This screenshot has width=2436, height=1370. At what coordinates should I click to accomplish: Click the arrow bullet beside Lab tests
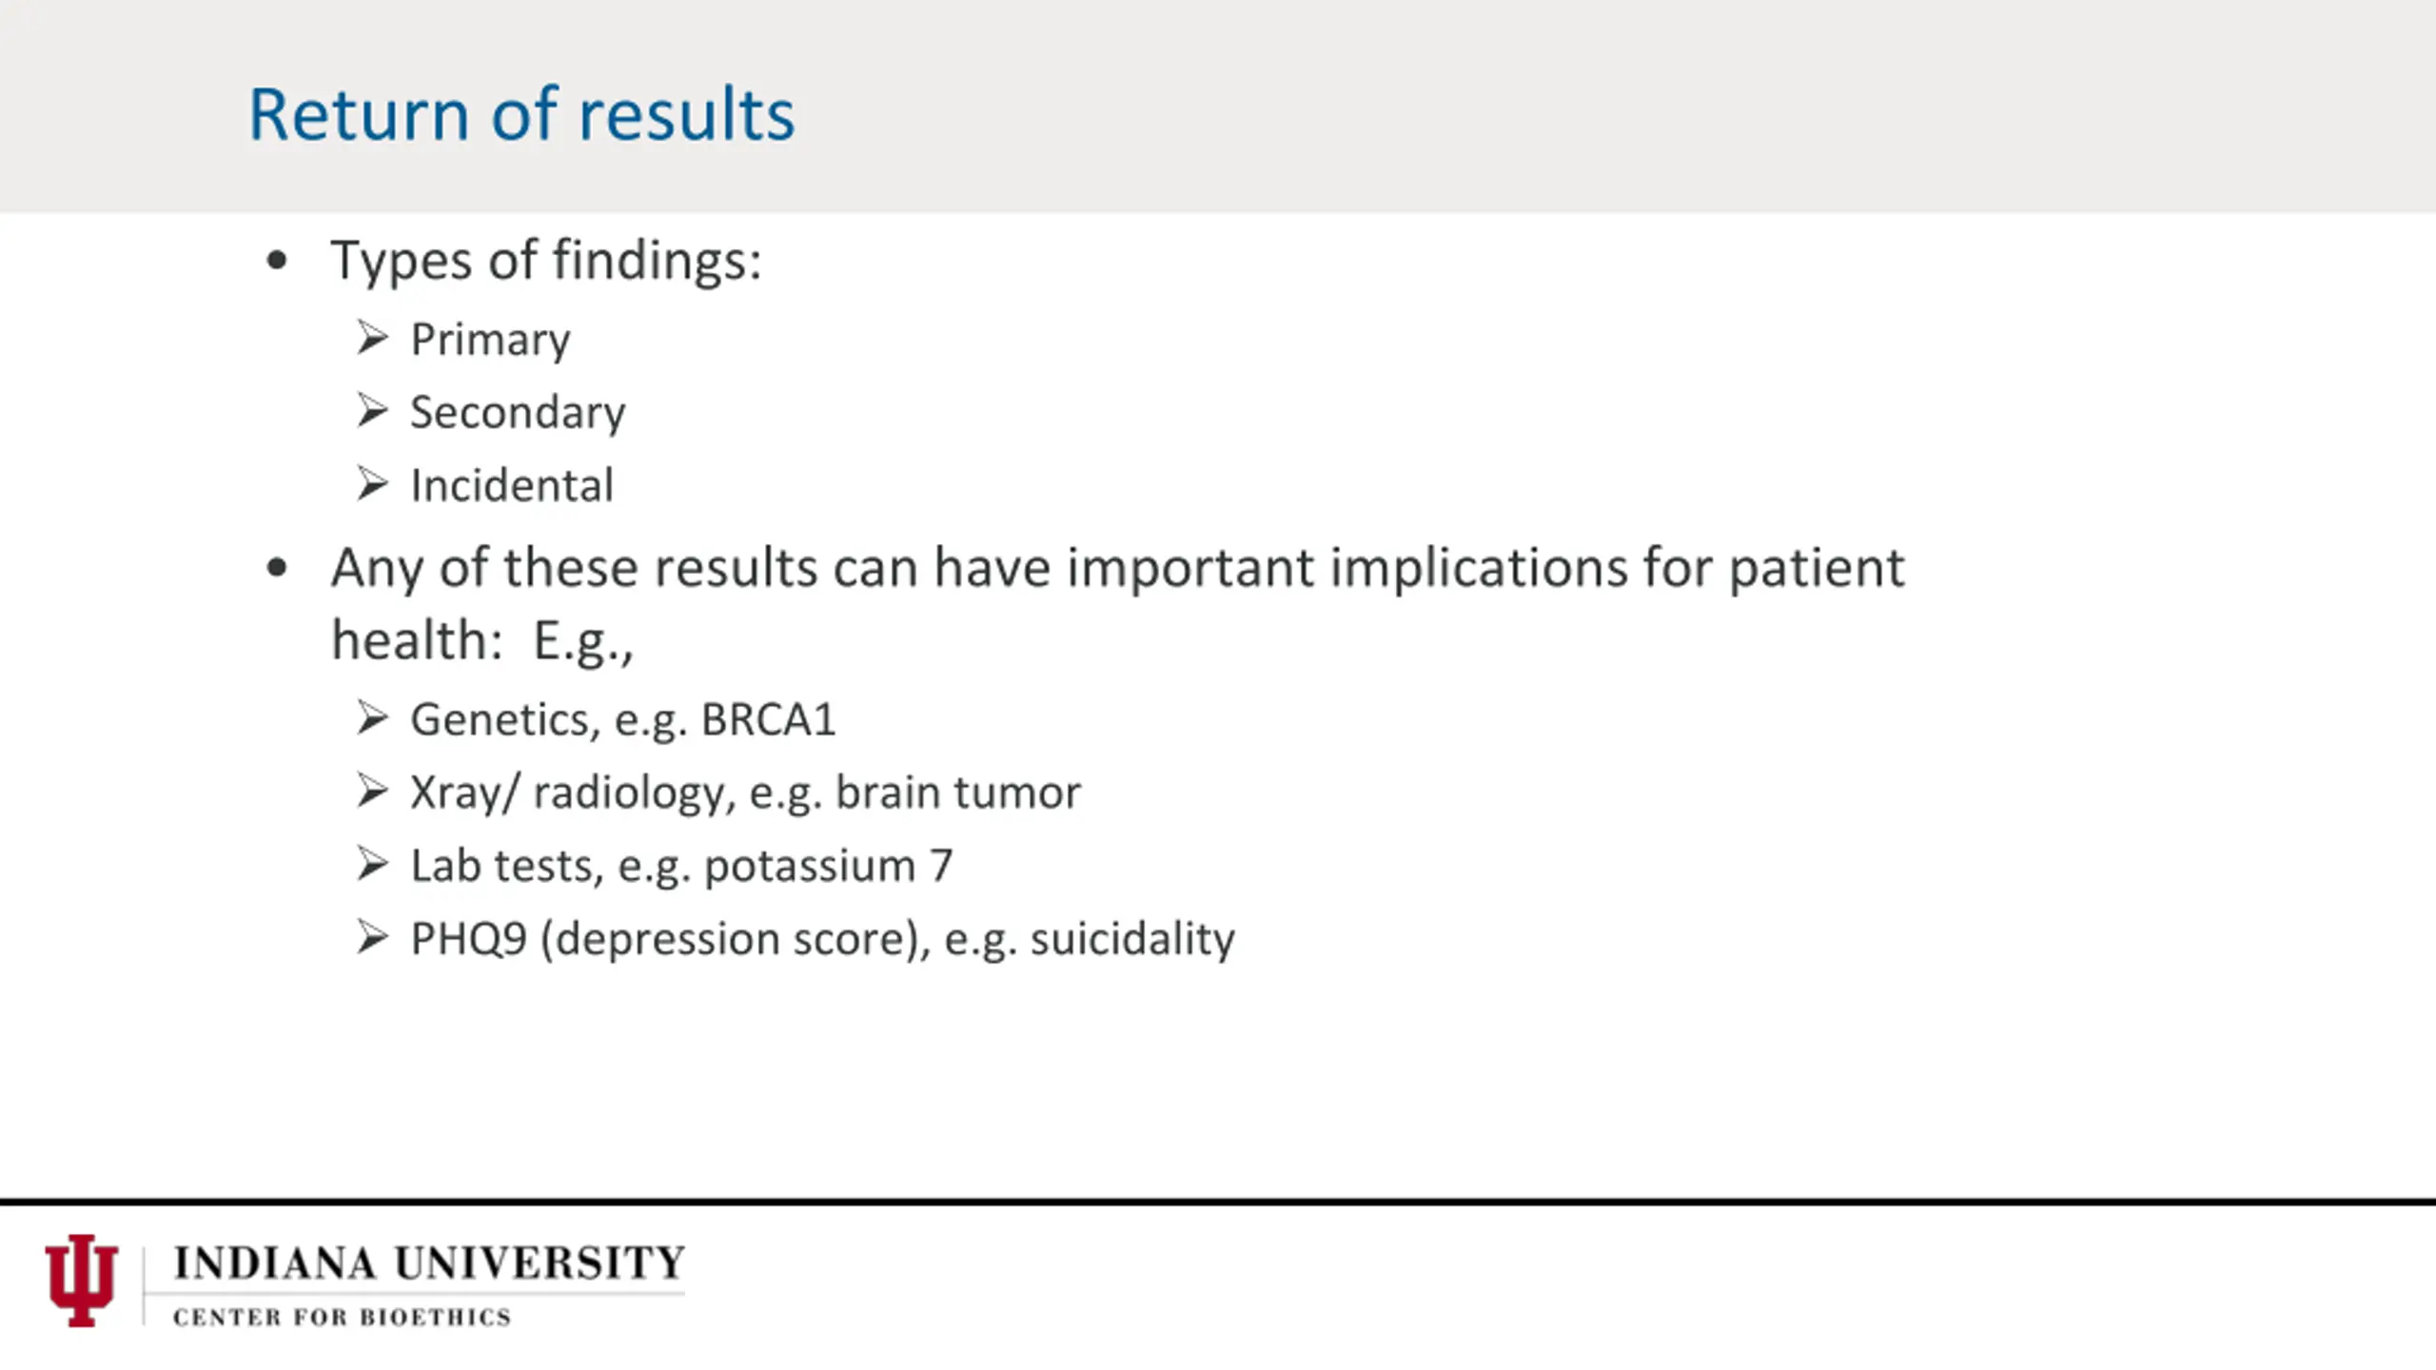pos(372,864)
